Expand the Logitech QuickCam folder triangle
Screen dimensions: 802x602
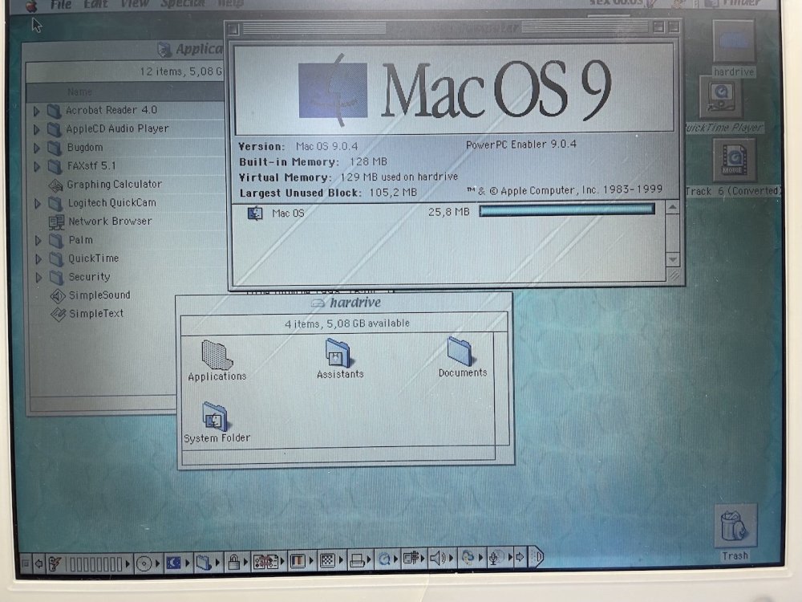38,204
